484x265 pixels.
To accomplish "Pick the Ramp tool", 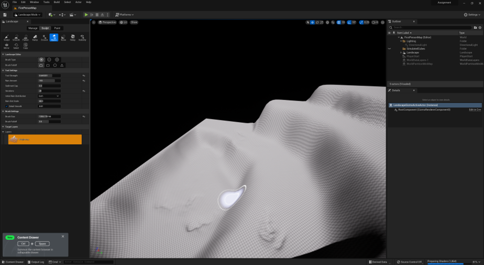I will (x=35, y=37).
